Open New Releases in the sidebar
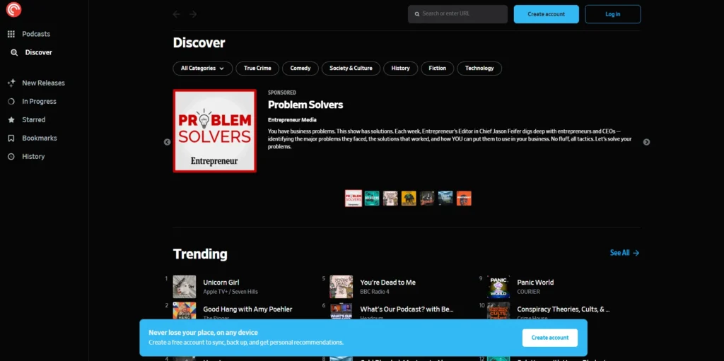This screenshot has width=724, height=361. tap(43, 83)
